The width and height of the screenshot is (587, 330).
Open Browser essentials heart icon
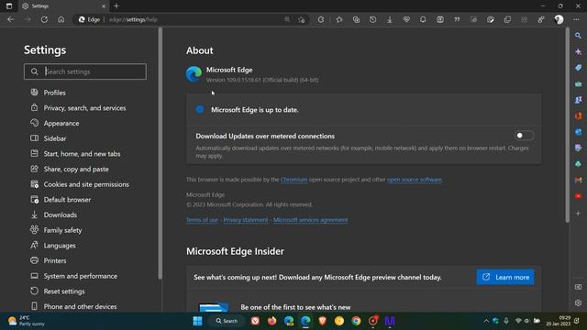(x=406, y=19)
